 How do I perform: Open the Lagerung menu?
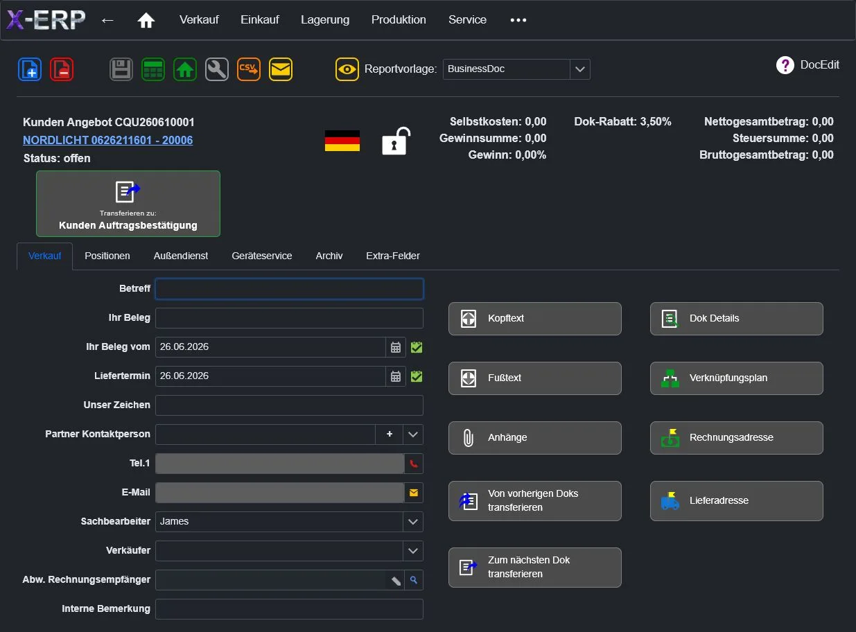click(325, 20)
